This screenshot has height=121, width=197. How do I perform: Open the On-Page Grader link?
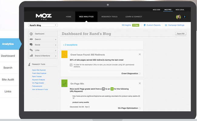38,83
